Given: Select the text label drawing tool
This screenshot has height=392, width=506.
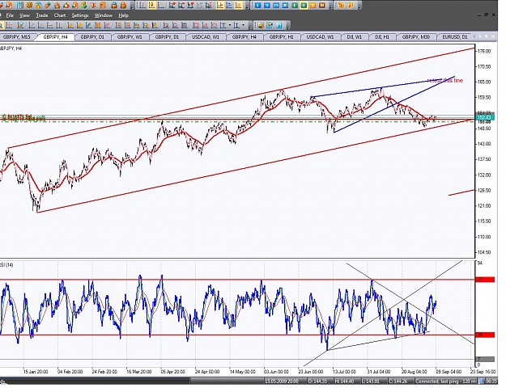Looking at the screenshot, I should [223, 25].
